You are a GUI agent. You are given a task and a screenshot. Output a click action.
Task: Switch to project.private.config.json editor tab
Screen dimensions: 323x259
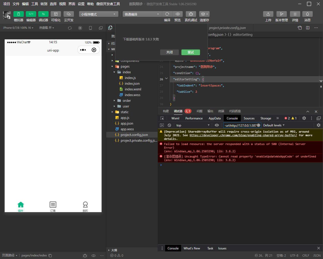coord(227,28)
